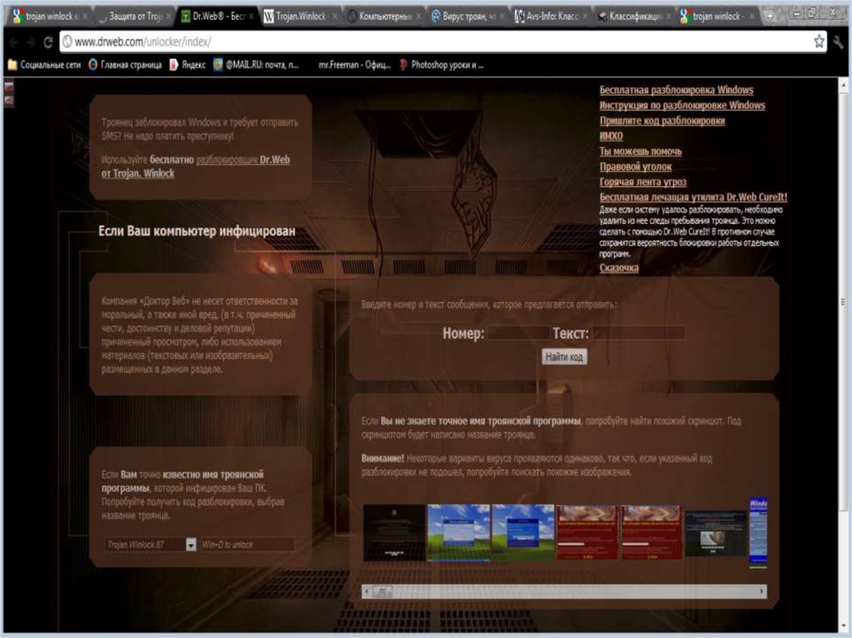Close the Вирус троян tab
The width and height of the screenshot is (852, 638).
pyautogui.click(x=502, y=17)
